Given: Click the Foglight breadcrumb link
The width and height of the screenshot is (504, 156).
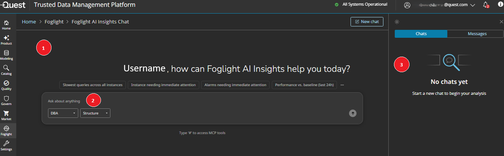Looking at the screenshot, I should tap(55, 22).
